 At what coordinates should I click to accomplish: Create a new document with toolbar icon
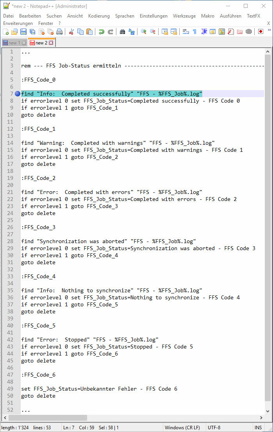5,32
